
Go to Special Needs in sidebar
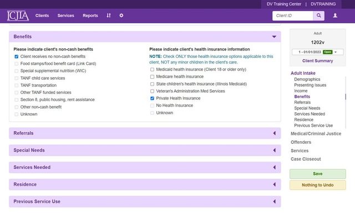click(307, 108)
